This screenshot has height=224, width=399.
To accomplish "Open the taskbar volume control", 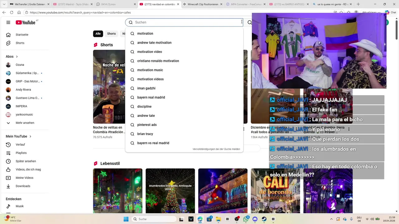I will point(373,219).
